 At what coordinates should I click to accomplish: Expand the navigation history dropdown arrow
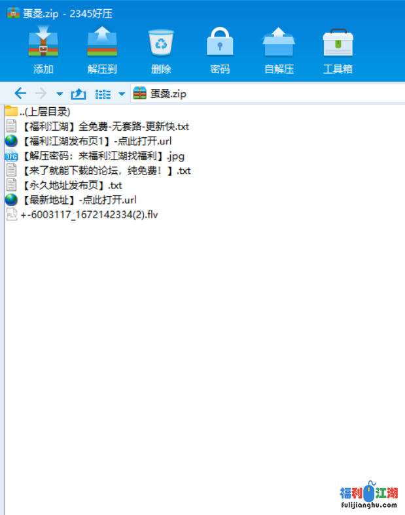(60, 94)
